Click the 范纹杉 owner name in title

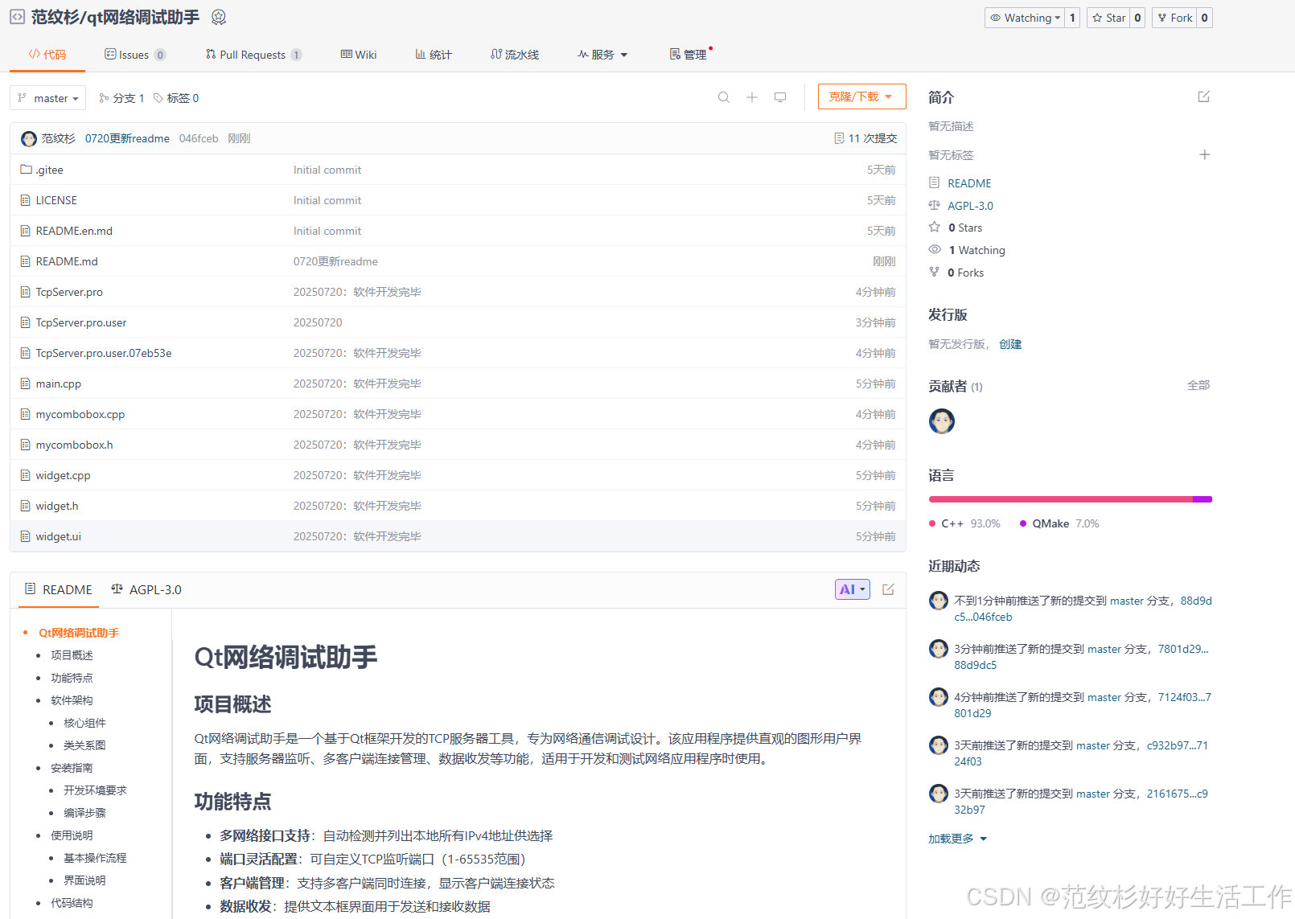click(55, 17)
